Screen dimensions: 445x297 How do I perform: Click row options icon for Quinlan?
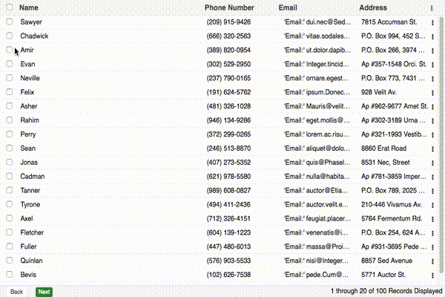pos(432,261)
